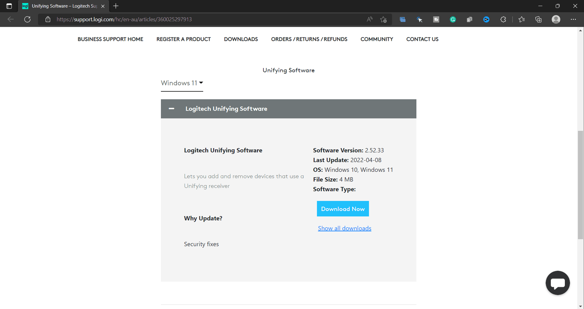The image size is (584, 309).
Task: Open the Collections panel
Action: click(x=538, y=19)
